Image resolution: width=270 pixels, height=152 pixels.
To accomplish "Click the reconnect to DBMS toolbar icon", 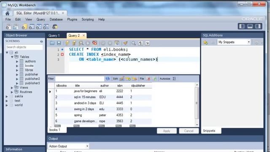I will 55,27.
